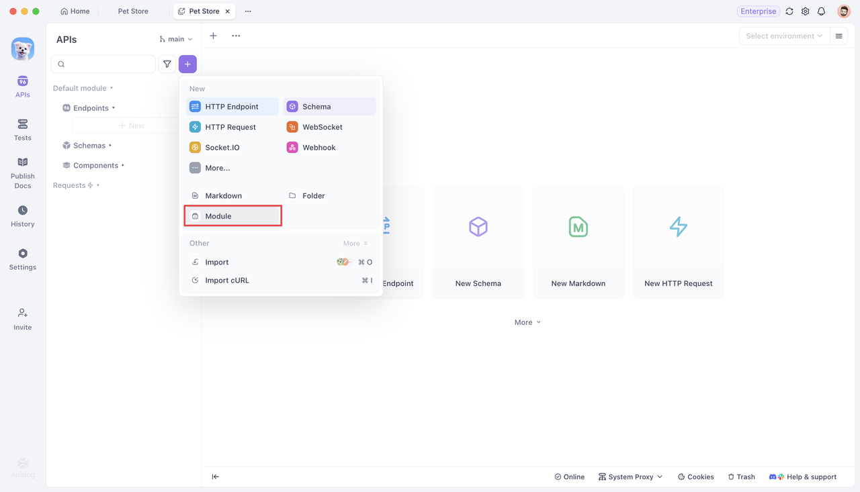View request History
860x492 pixels.
tap(22, 216)
